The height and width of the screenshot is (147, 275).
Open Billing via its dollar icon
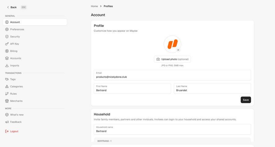tap(7, 51)
